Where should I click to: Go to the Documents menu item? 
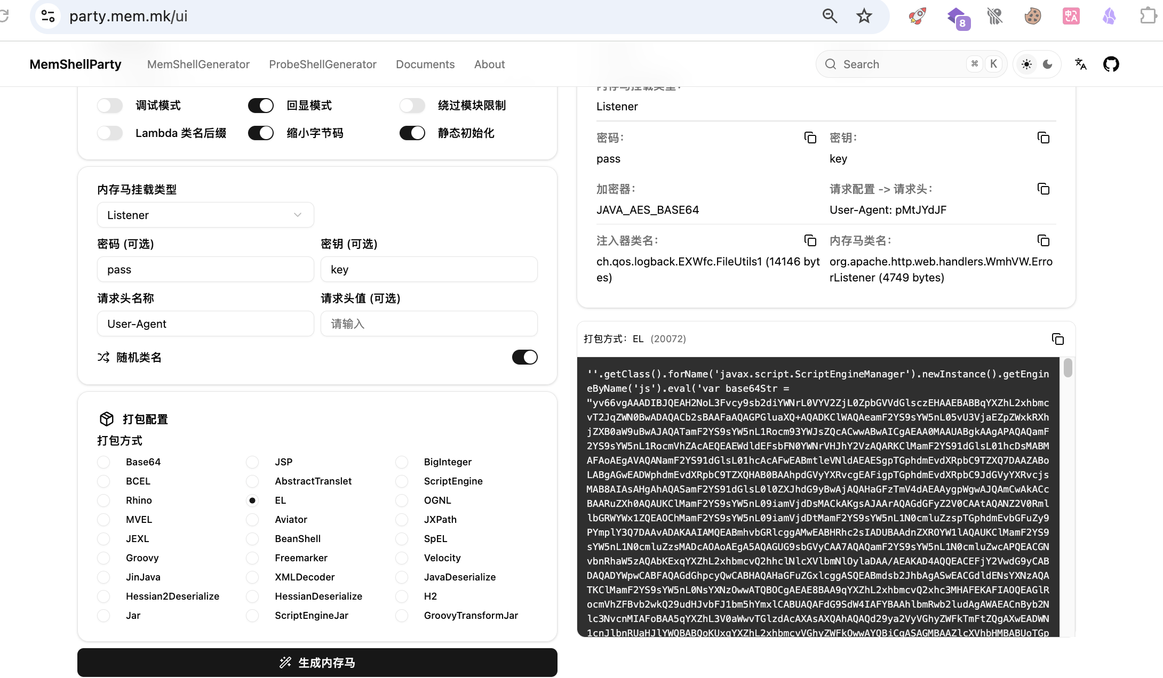pos(425,64)
